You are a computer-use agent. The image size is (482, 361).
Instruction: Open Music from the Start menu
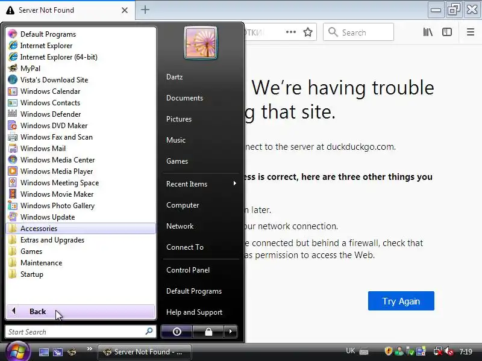click(x=176, y=140)
